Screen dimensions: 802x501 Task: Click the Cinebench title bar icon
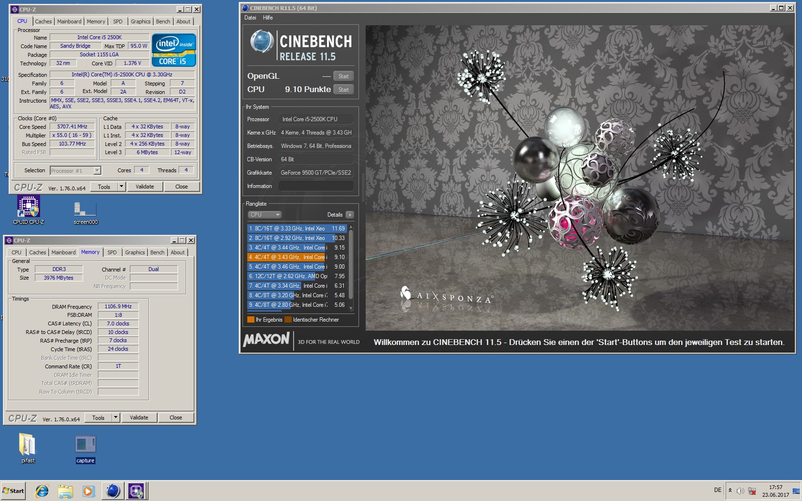245,8
